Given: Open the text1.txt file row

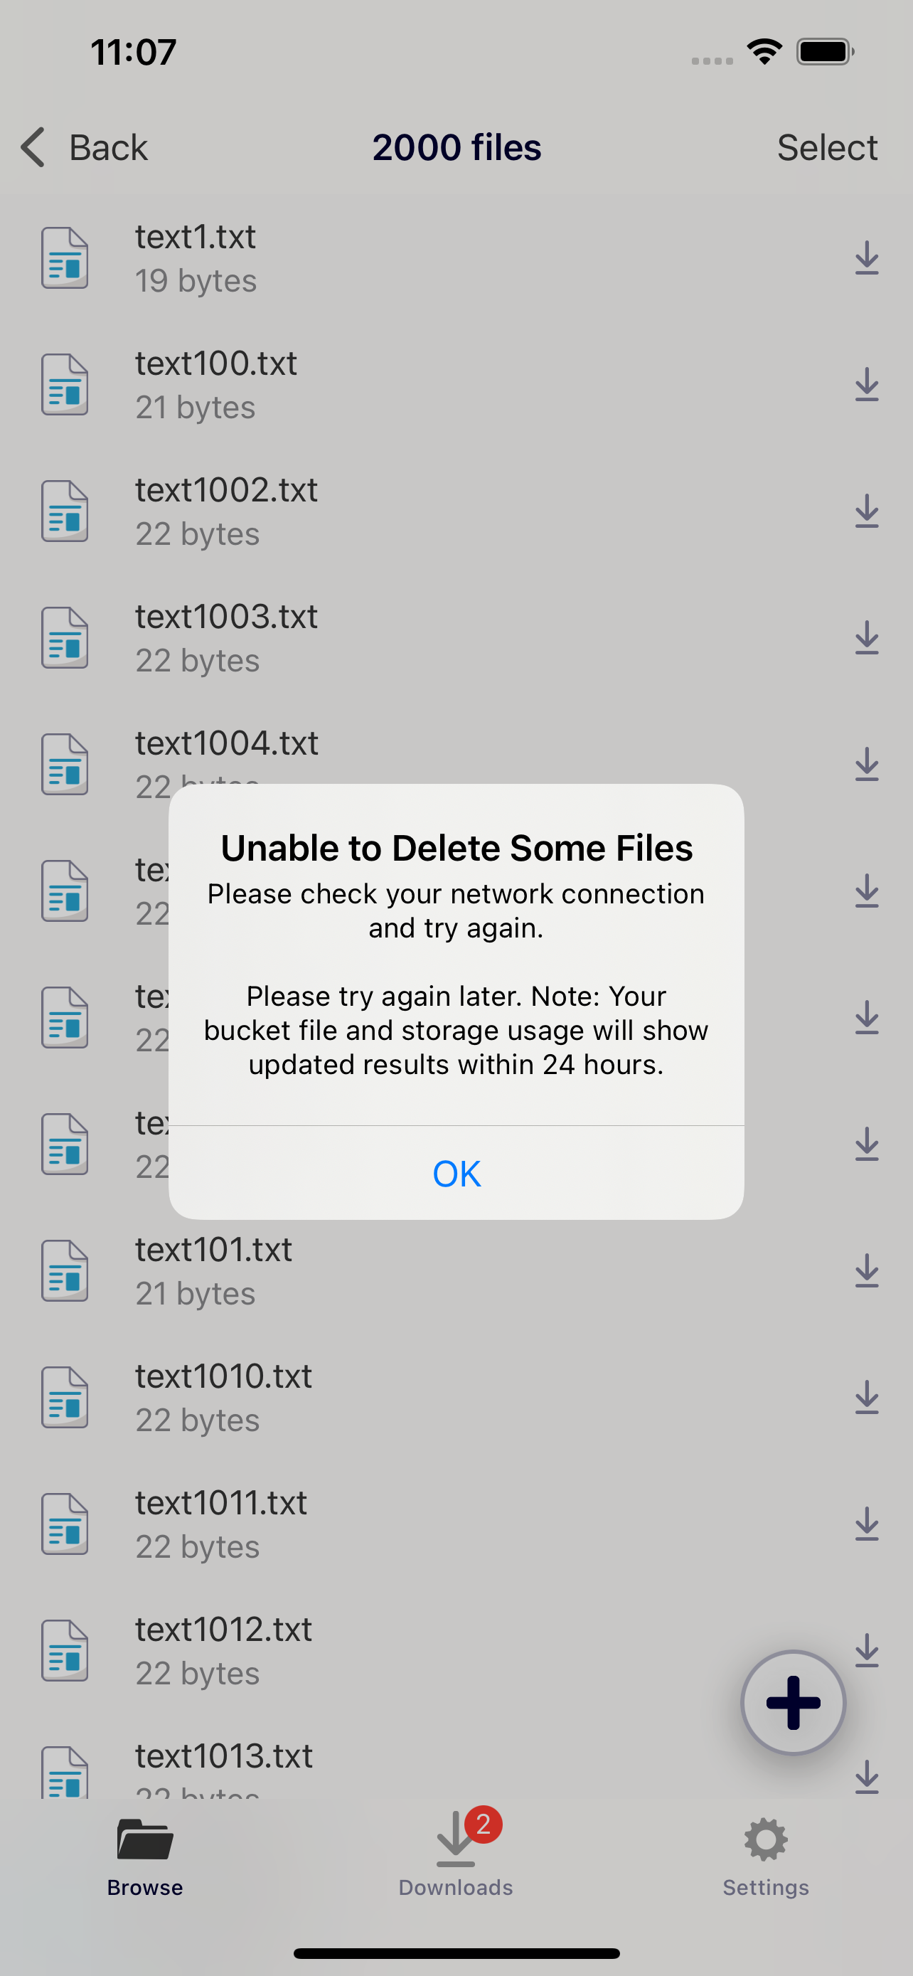Looking at the screenshot, I should coord(456,258).
